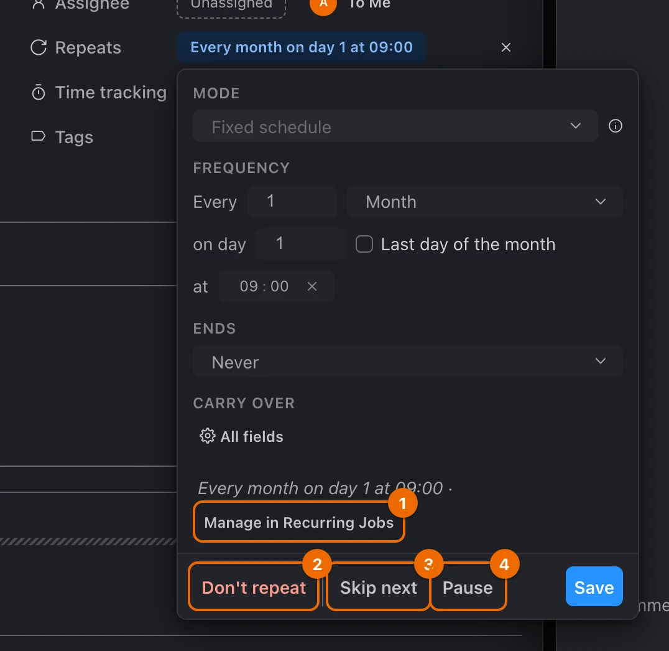Enable Last day of the month checkbox
This screenshot has height=651, width=669.
click(x=364, y=245)
